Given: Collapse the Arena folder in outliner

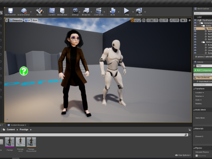Looking at the screenshot, I should 202,26.
